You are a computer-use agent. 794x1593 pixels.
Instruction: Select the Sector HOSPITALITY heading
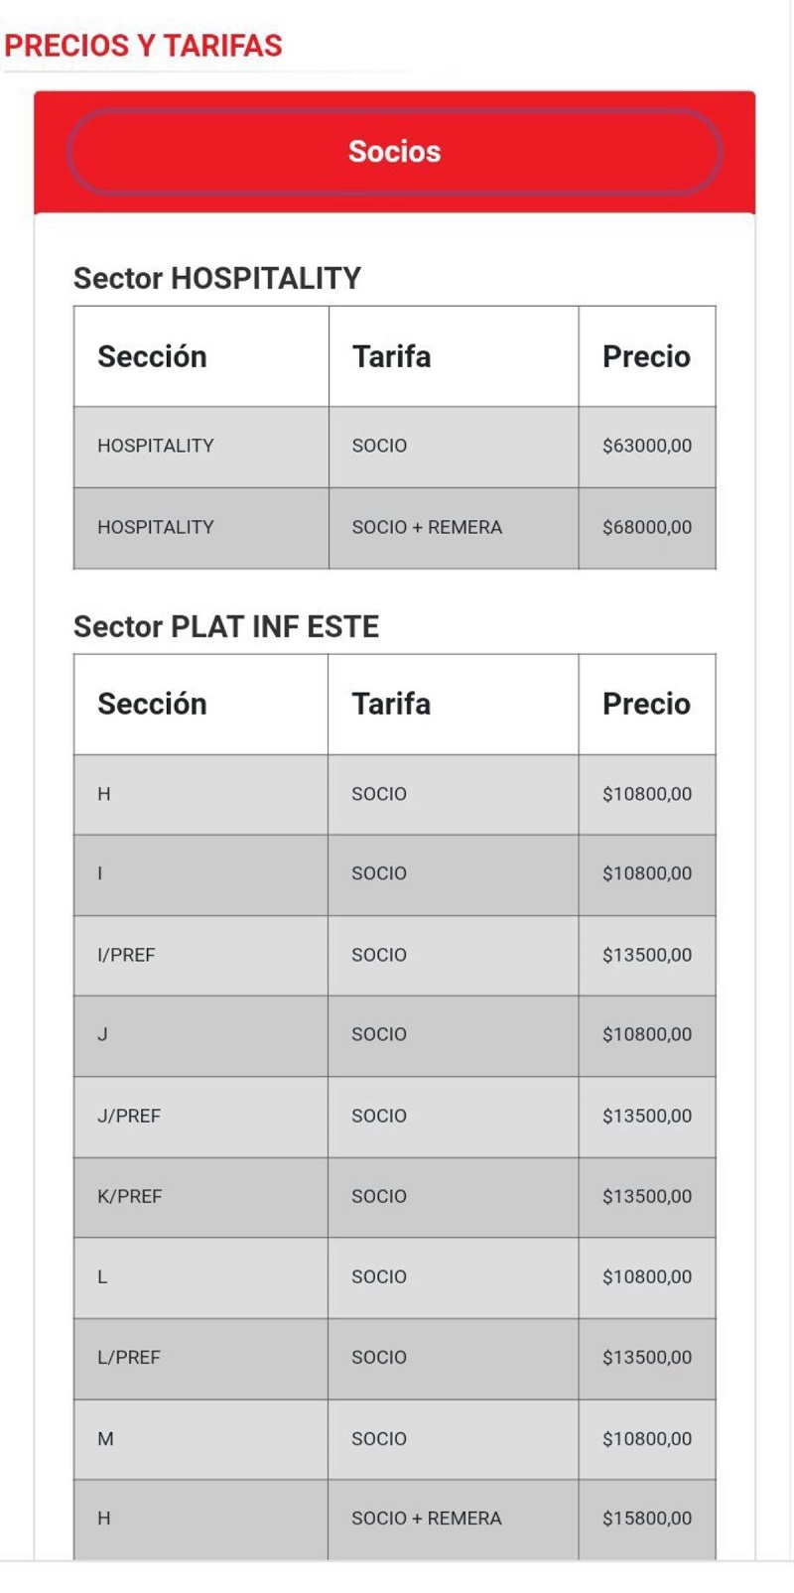pos(217,278)
